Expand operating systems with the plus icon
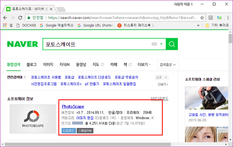The height and width of the screenshot is (147, 233). pyautogui.click(x=152, y=118)
